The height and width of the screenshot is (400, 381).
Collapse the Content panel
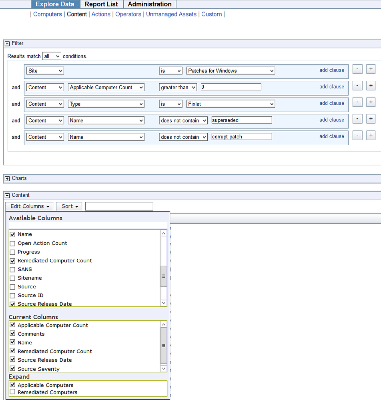coord(7,195)
